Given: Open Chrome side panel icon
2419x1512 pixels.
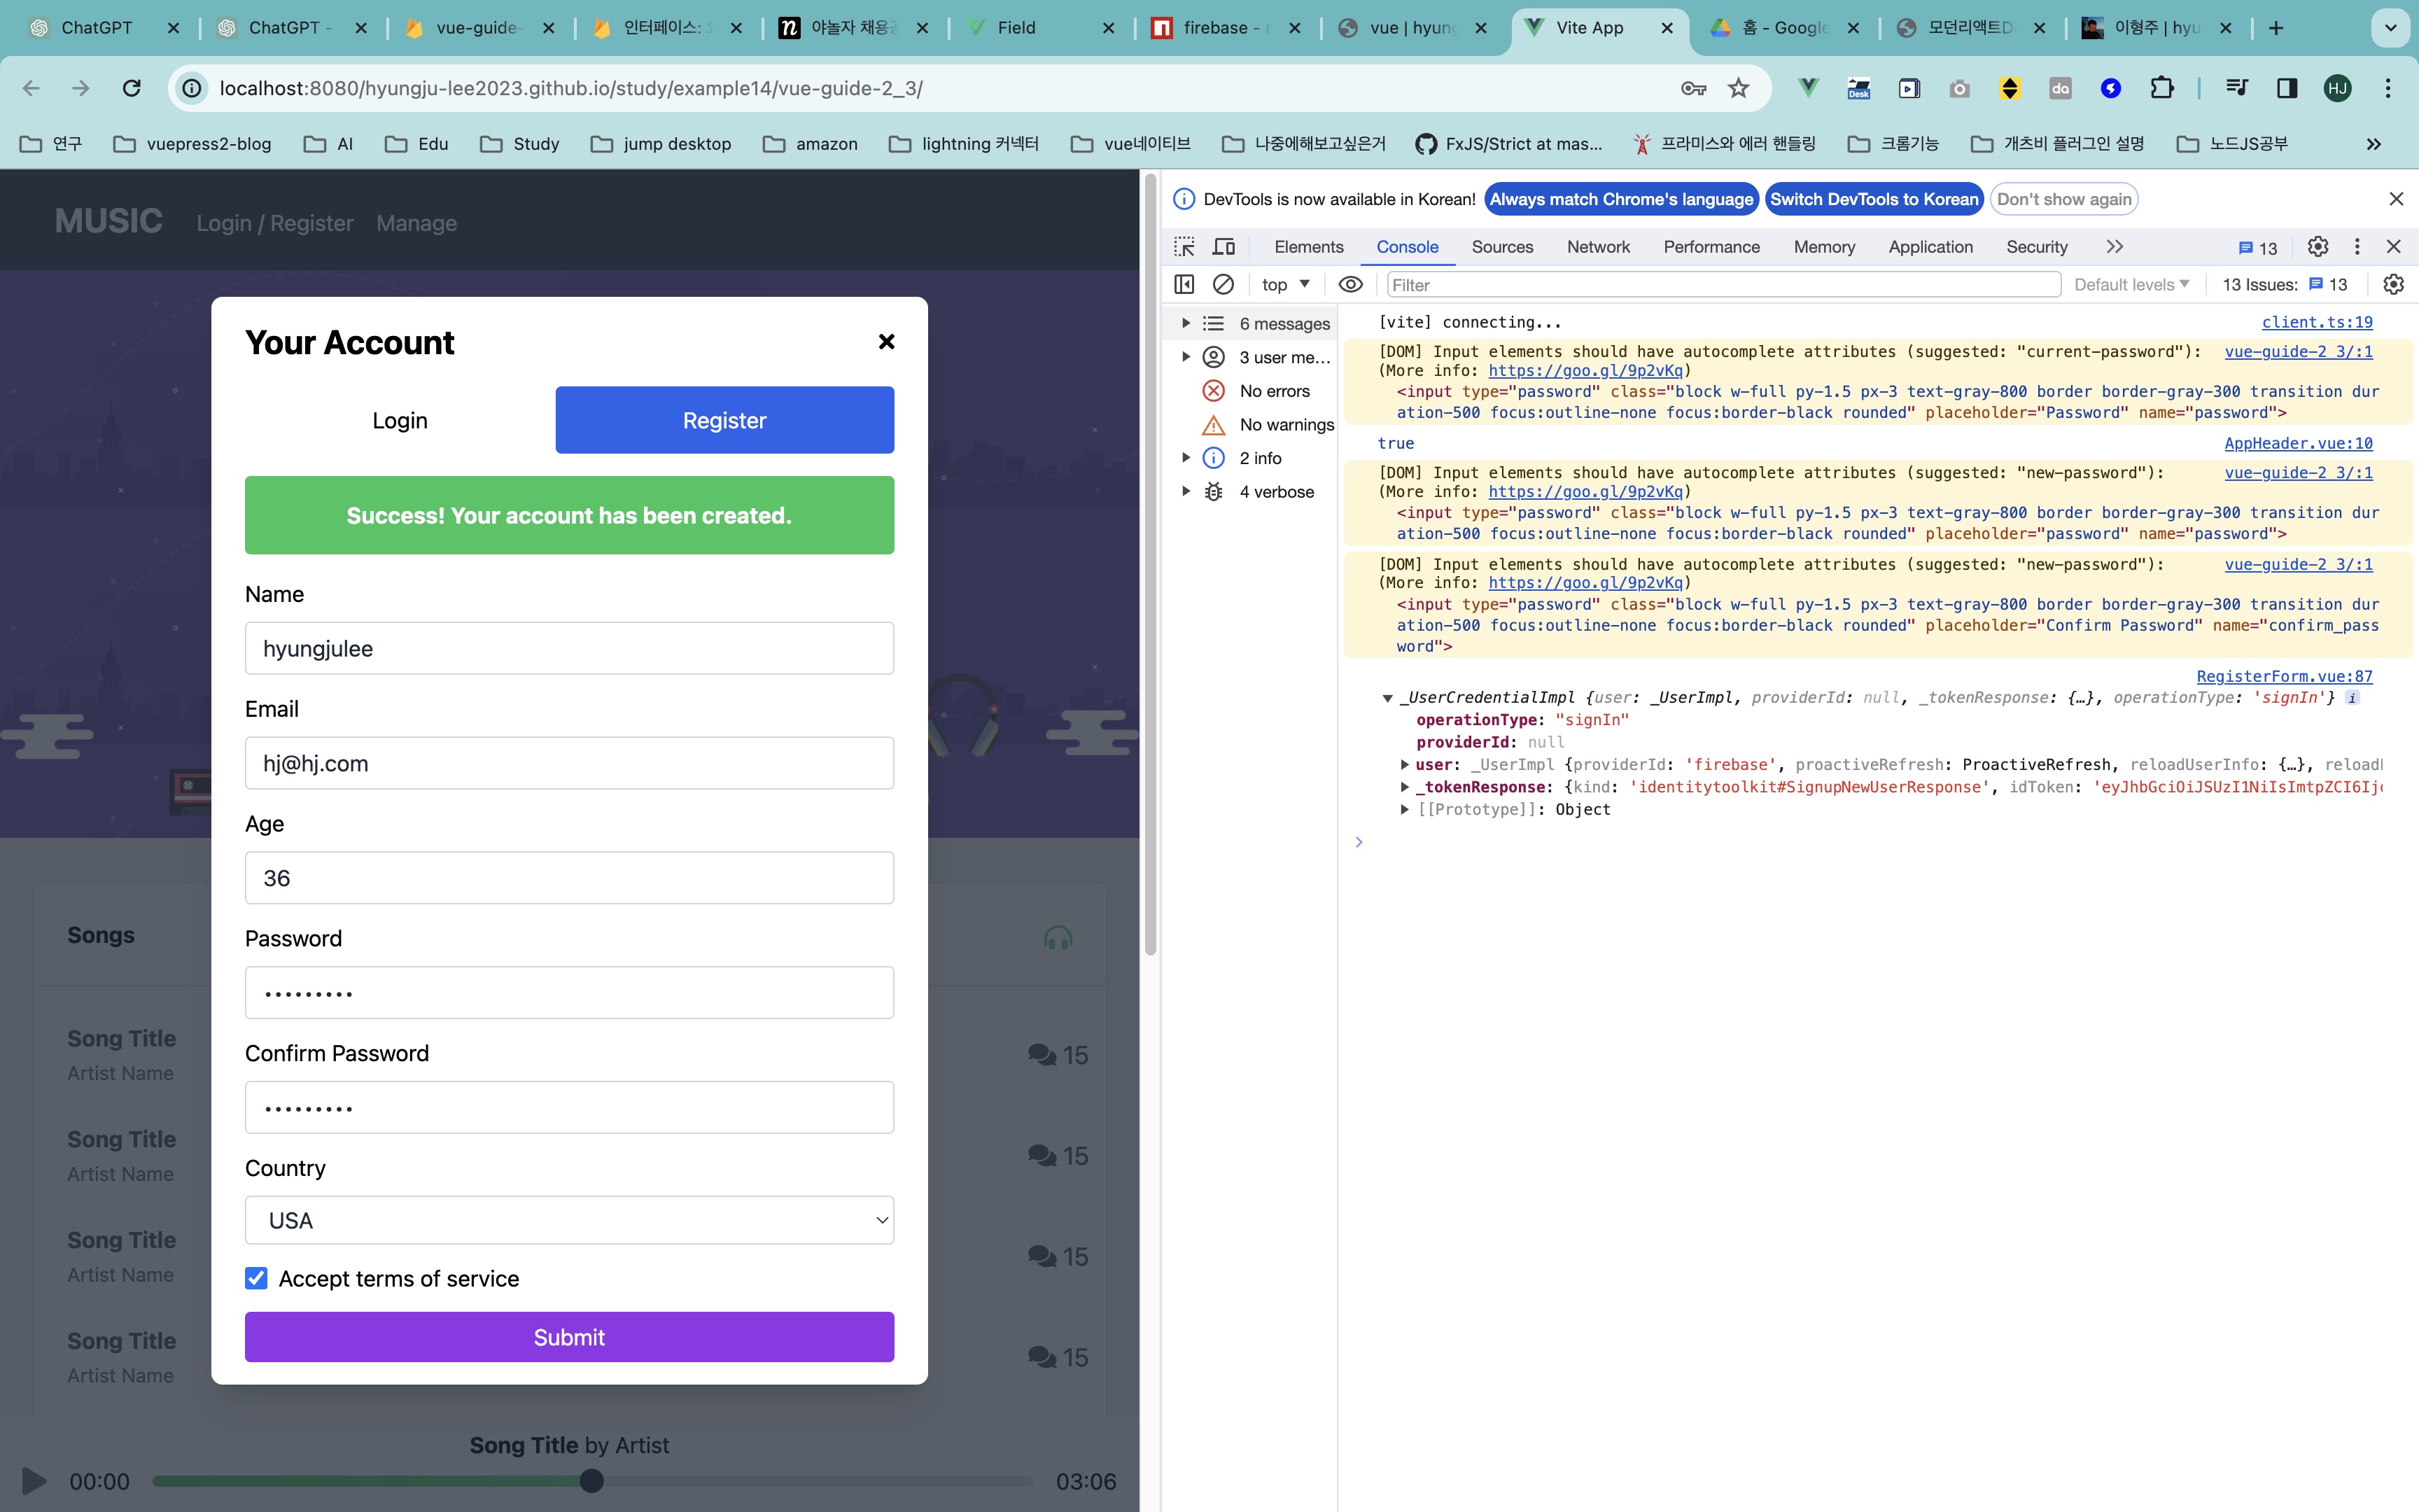Looking at the screenshot, I should tap(2286, 88).
